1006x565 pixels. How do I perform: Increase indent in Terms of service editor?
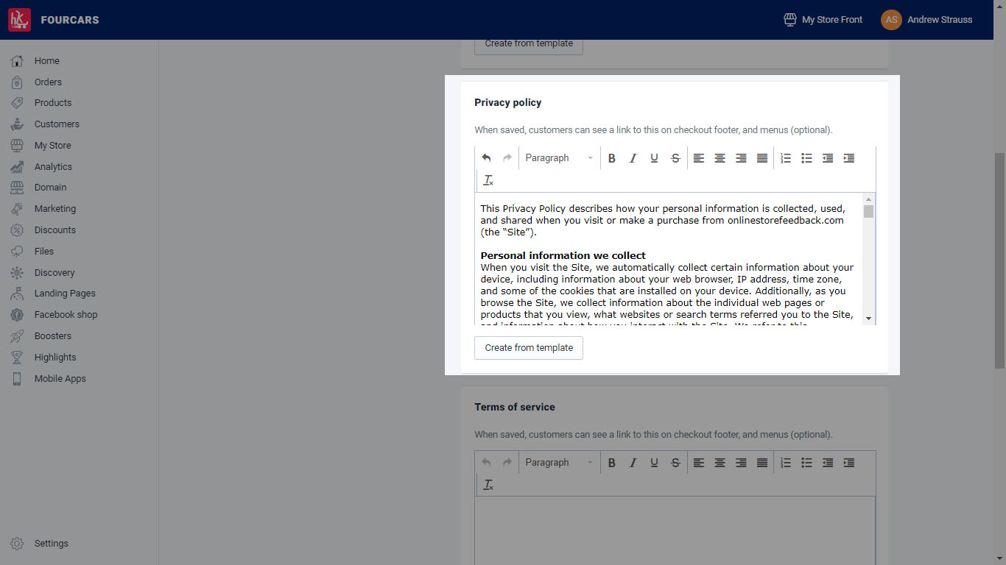tap(849, 463)
